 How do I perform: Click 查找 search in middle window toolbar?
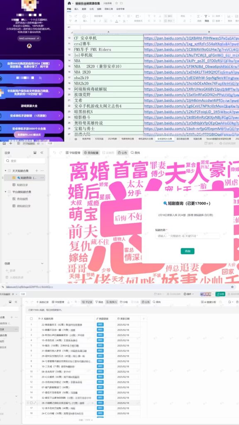[136, 153]
